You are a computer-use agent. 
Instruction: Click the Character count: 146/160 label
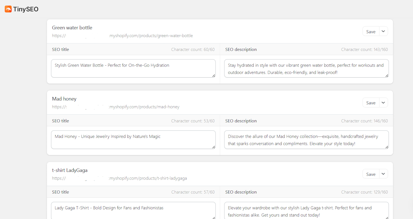(x=364, y=121)
